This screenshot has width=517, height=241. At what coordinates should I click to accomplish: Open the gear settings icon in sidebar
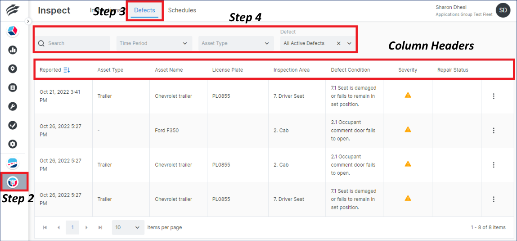[13, 144]
